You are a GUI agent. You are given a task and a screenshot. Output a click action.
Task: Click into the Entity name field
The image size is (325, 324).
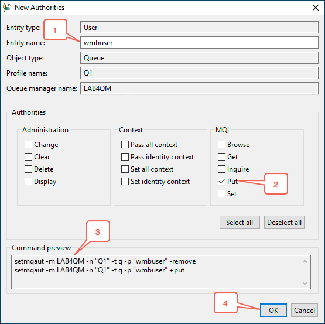coord(200,43)
